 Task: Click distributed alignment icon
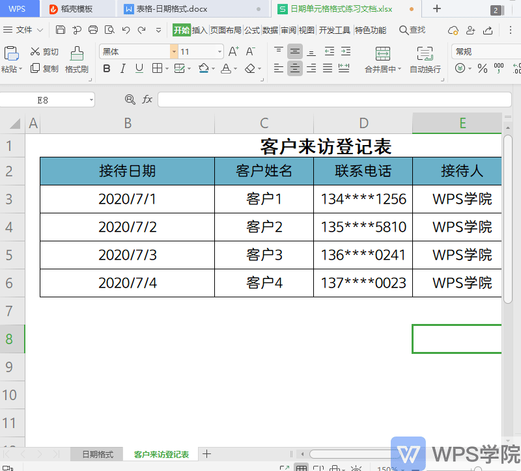click(344, 68)
